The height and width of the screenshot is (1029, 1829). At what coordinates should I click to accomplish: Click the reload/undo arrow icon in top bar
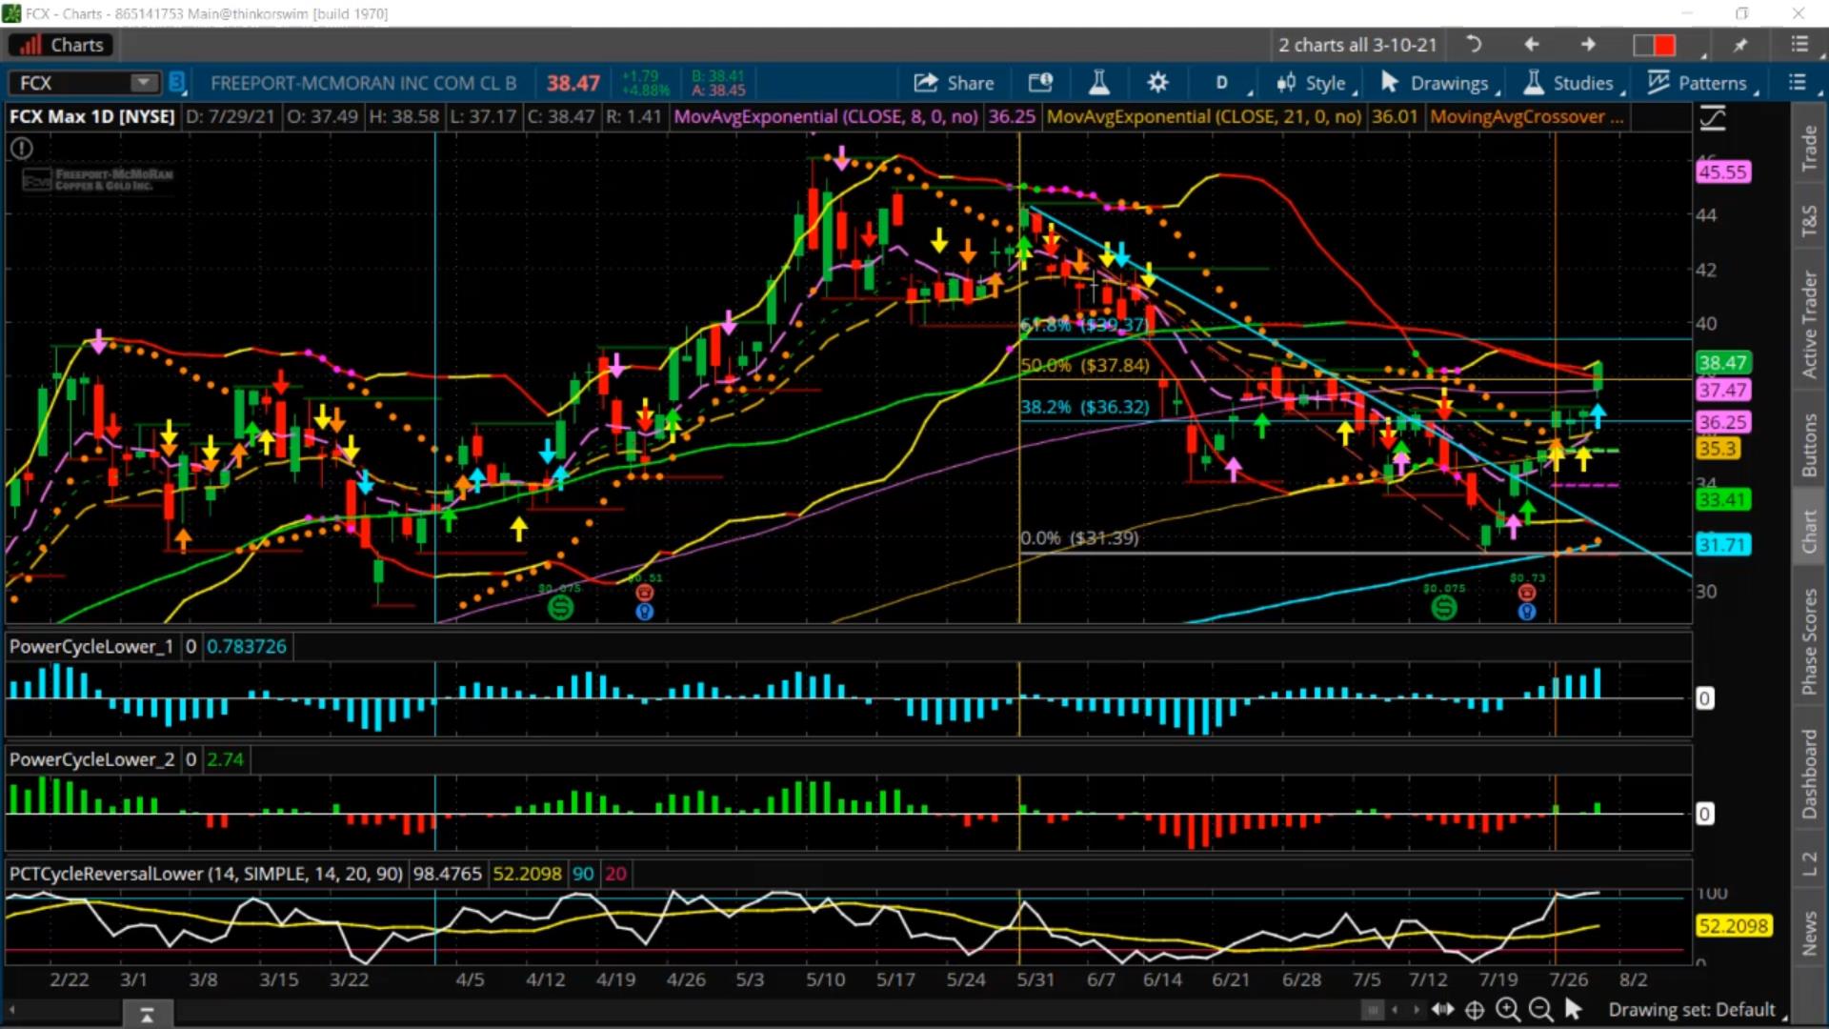tap(1474, 44)
